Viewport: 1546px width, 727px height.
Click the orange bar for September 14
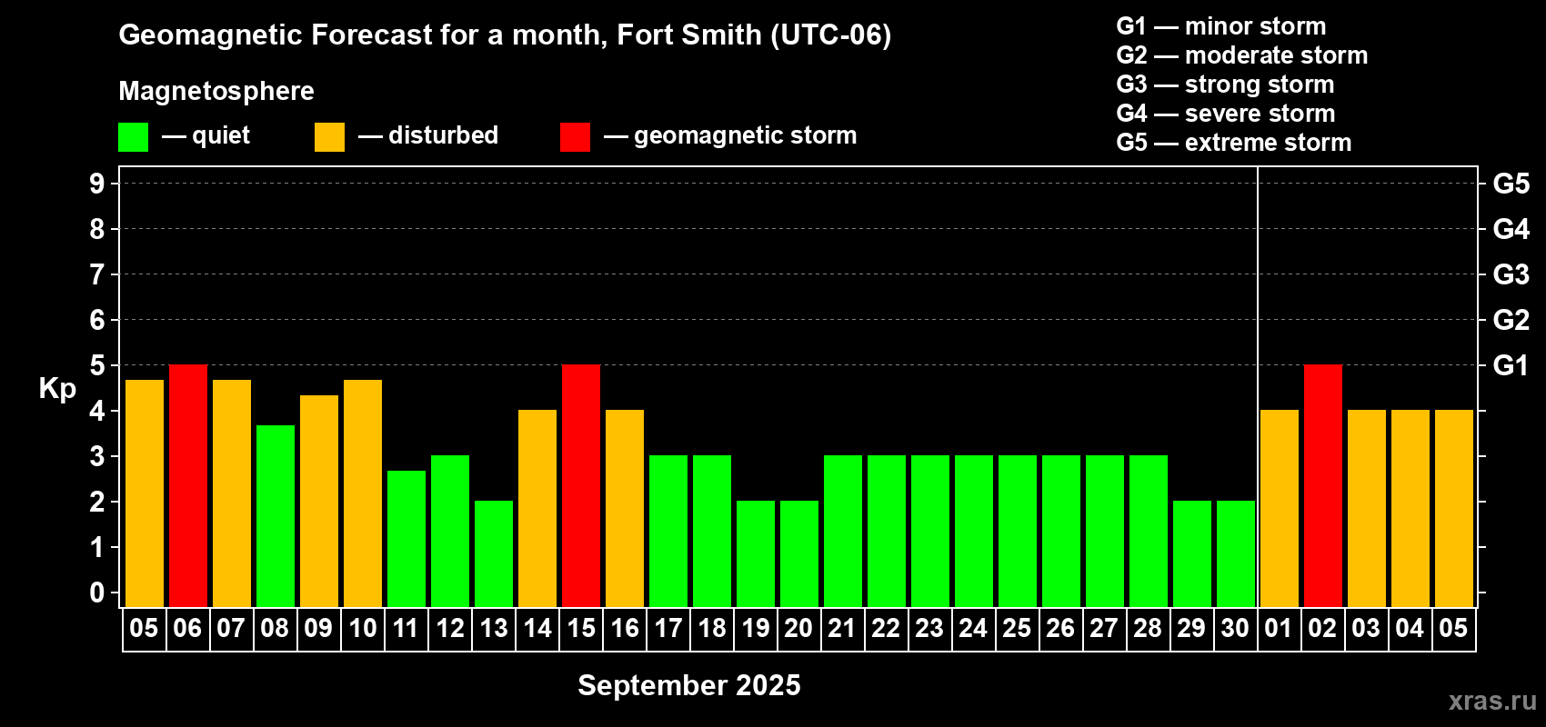click(x=537, y=509)
